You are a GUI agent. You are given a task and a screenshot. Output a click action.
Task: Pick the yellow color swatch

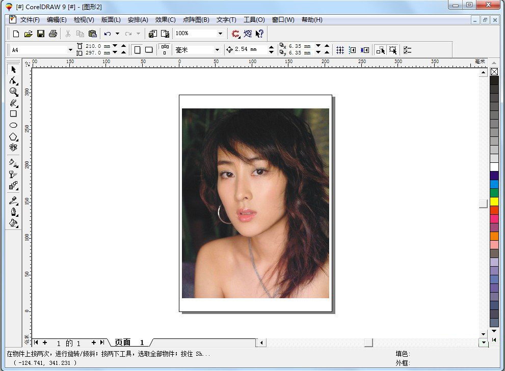tap(494, 201)
